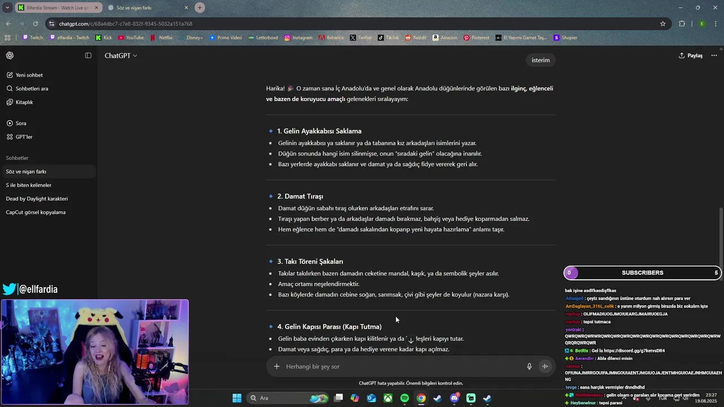The image size is (724, 407).
Task: Expand the ChatGPT model selector dropdown
Action: coord(121,55)
